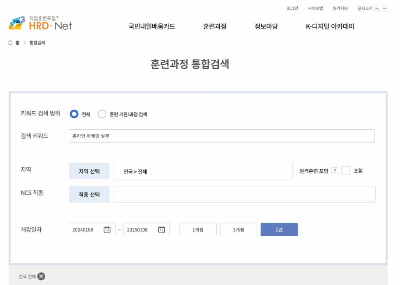
Task: Open the 훈련과정 menu
Action: coord(214,26)
